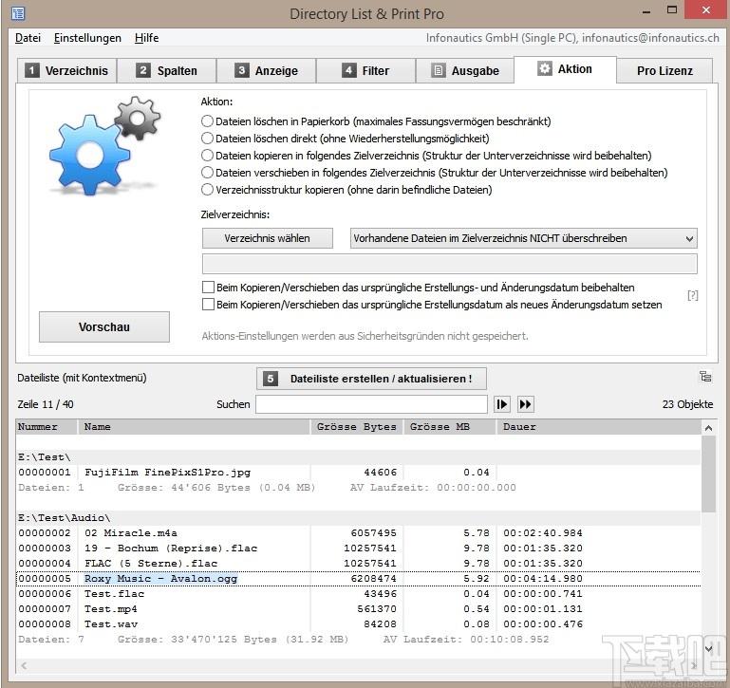Close the Directory List & Print Pro window
Image resolution: width=730 pixels, height=688 pixels.
tap(706, 9)
